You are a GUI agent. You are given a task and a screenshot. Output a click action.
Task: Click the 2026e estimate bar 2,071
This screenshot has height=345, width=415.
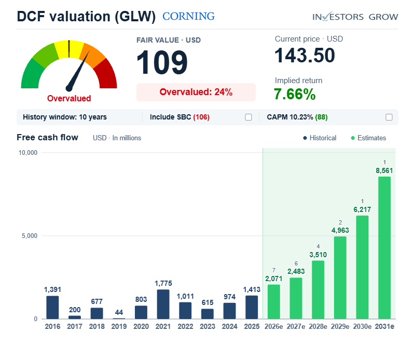pyautogui.click(x=274, y=302)
